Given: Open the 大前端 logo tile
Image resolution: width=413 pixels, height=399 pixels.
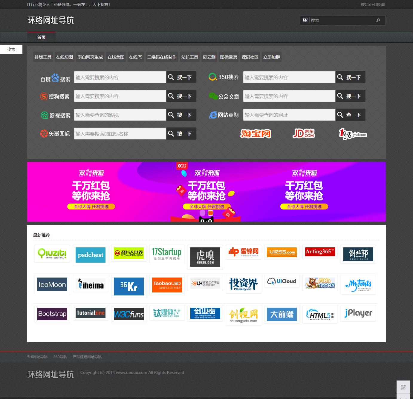Looking at the screenshot, I should coord(282,315).
